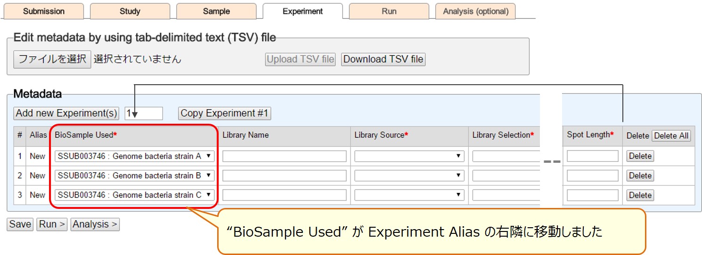702x255 pixels.
Task: Click the experiment count number field
Action: pyautogui.click(x=144, y=113)
